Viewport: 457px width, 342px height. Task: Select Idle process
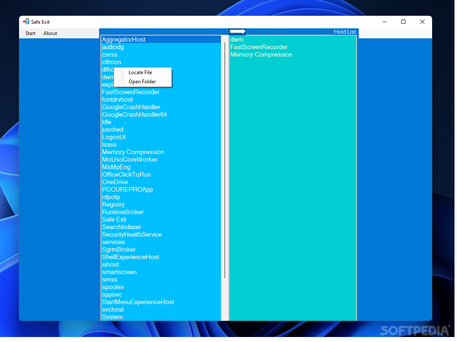(161, 122)
